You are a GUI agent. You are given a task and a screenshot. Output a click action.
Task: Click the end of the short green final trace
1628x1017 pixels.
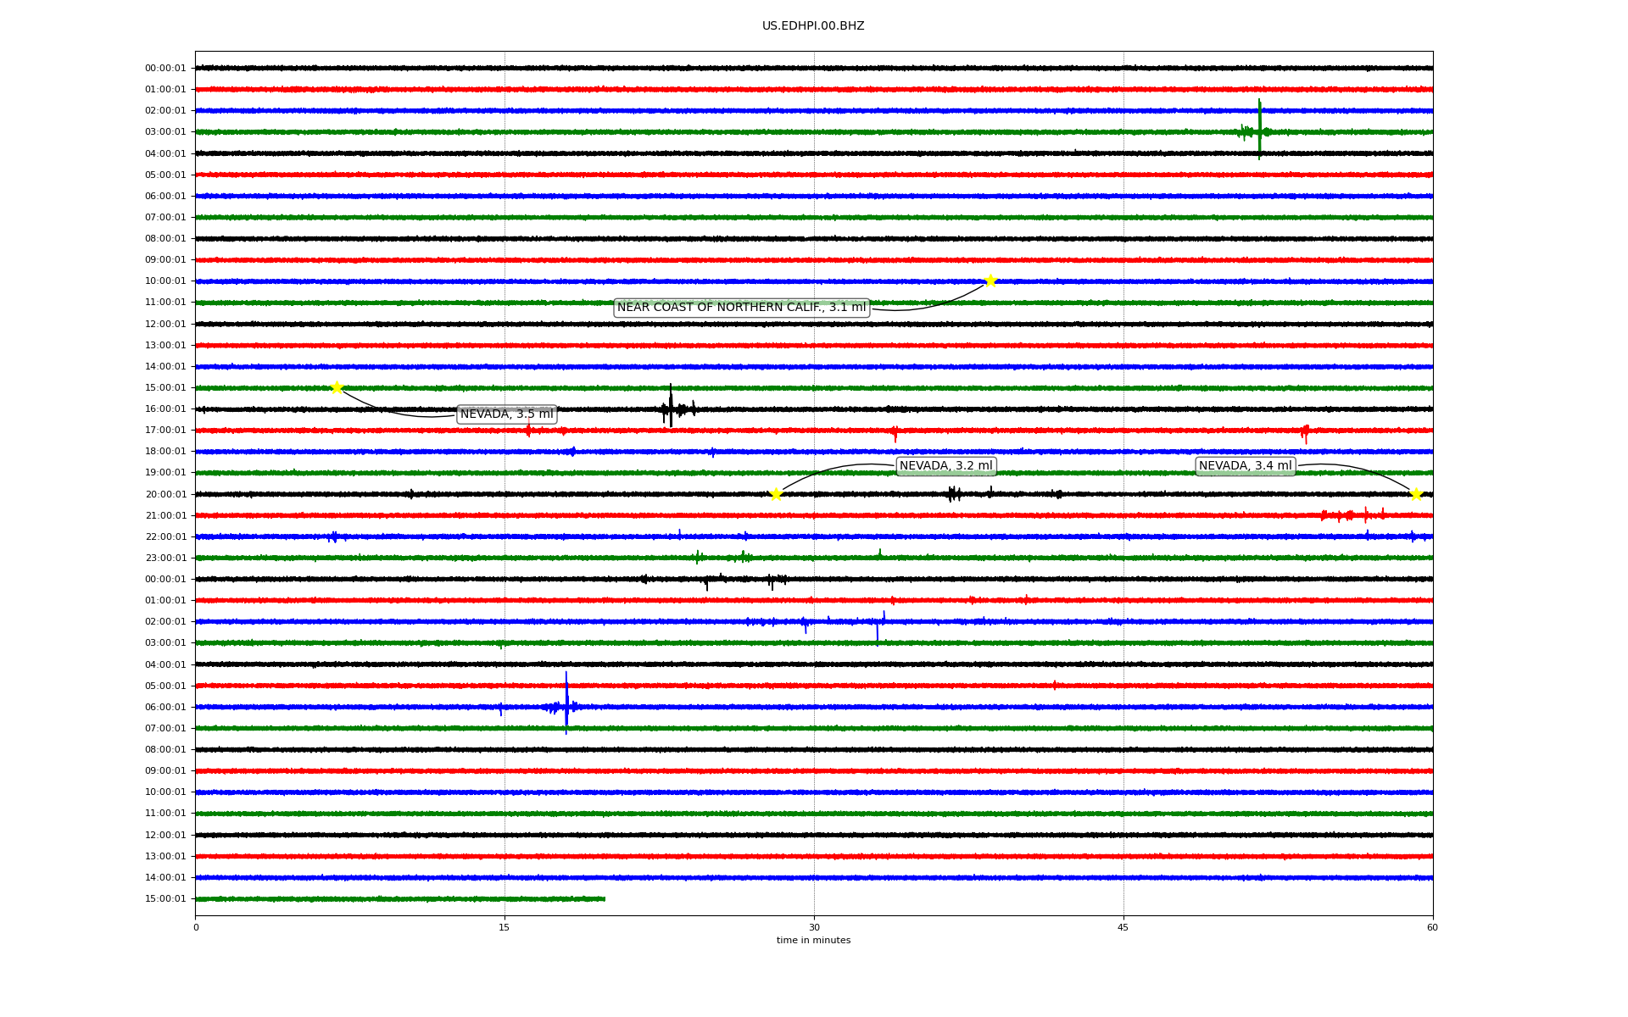(604, 899)
